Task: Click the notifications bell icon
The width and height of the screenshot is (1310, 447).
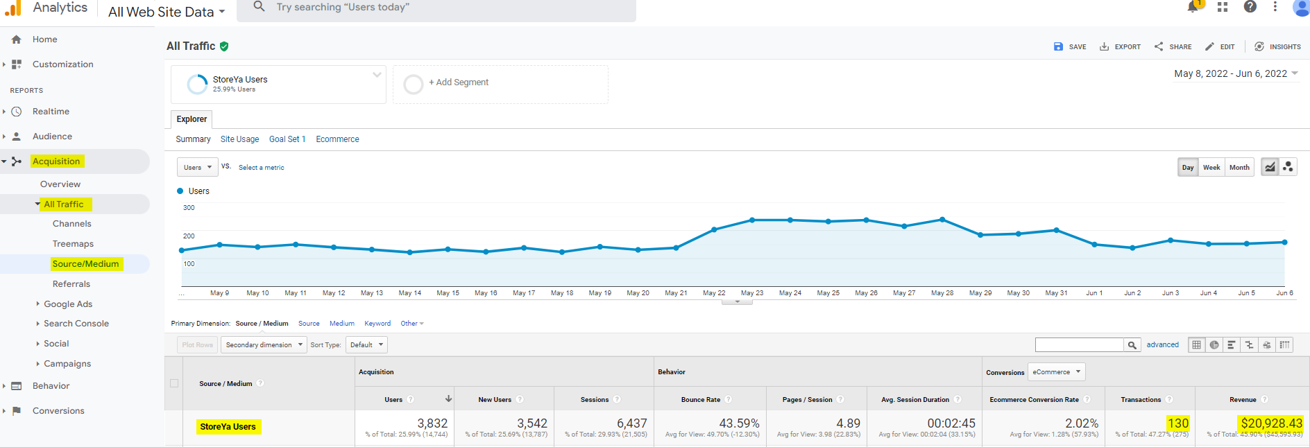Action: pyautogui.click(x=1193, y=7)
